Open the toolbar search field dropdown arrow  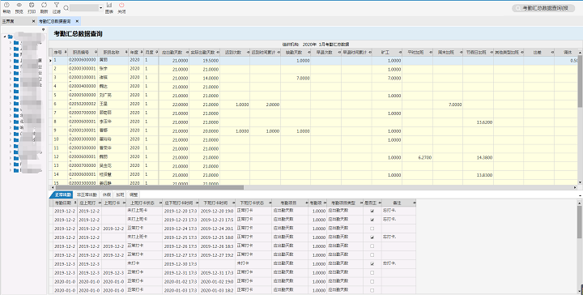pyautogui.click(x=100, y=8)
